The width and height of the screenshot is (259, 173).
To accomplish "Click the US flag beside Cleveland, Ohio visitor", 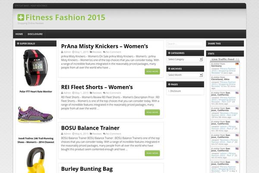I will 237,77.
